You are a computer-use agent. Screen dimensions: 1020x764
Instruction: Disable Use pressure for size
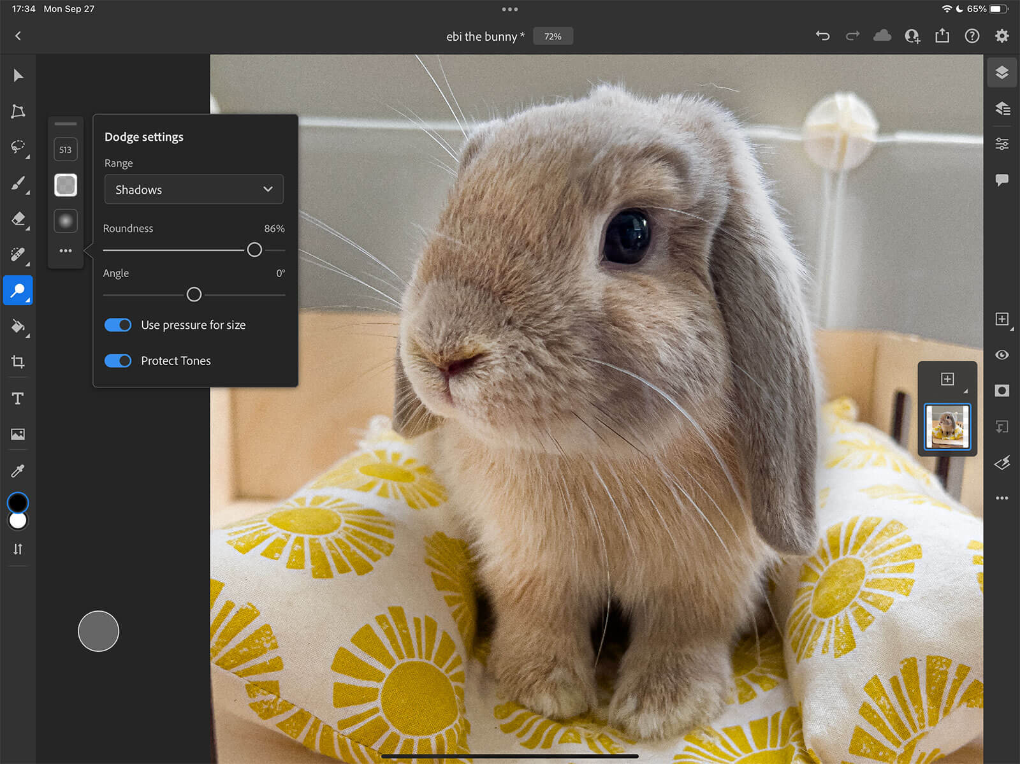click(x=118, y=325)
